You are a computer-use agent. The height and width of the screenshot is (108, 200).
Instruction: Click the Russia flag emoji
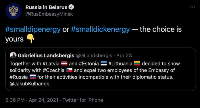(x=32, y=77)
